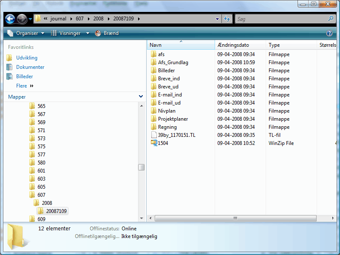Click the magnifier search icon

coord(331,19)
